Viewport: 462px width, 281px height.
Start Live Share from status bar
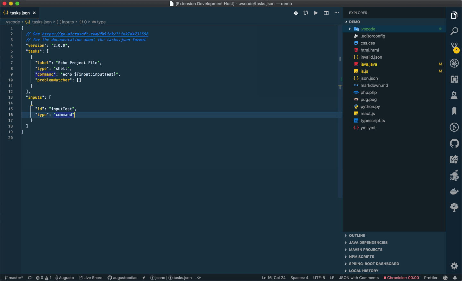(x=91, y=278)
